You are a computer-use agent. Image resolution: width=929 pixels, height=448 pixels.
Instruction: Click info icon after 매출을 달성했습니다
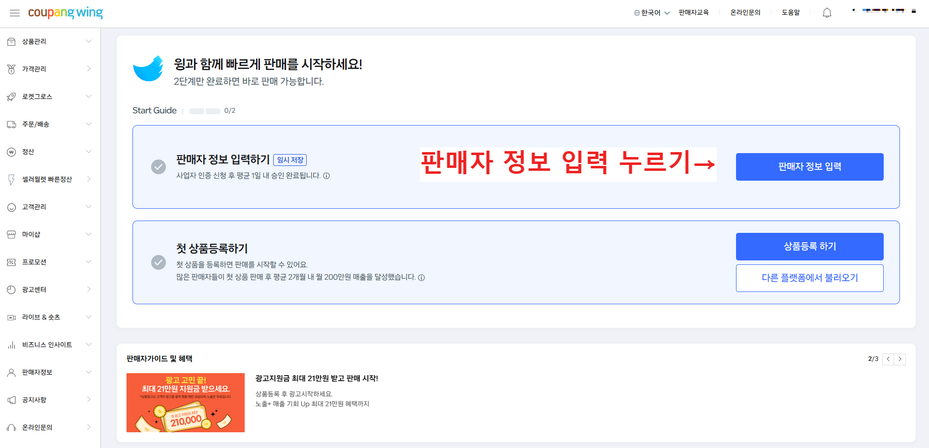click(421, 278)
